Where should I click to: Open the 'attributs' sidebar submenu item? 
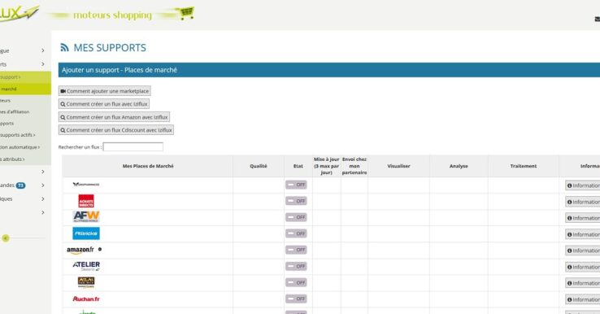pos(13,159)
